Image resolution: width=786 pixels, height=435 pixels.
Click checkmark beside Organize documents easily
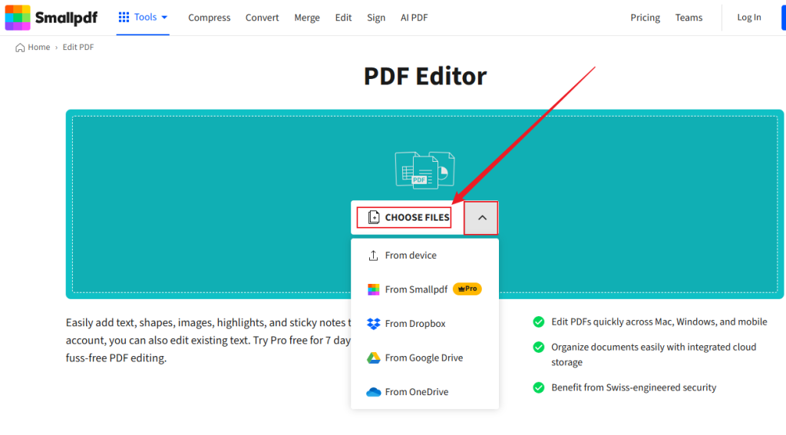tap(539, 347)
